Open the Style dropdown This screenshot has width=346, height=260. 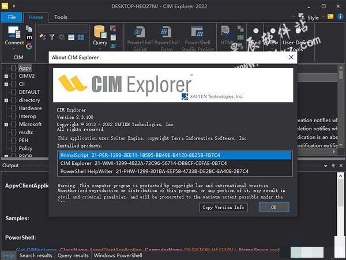coord(316,17)
